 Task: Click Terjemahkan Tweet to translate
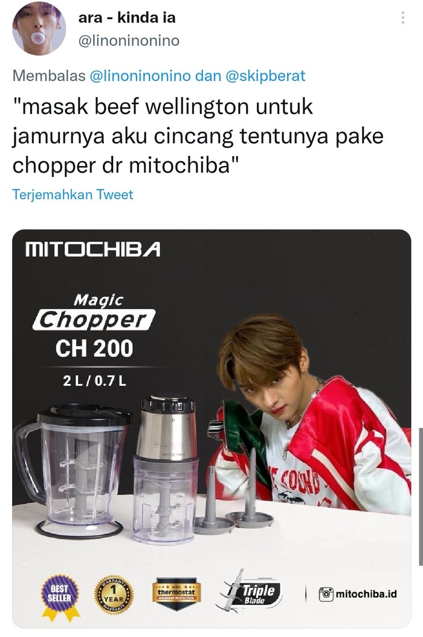[x=73, y=194]
